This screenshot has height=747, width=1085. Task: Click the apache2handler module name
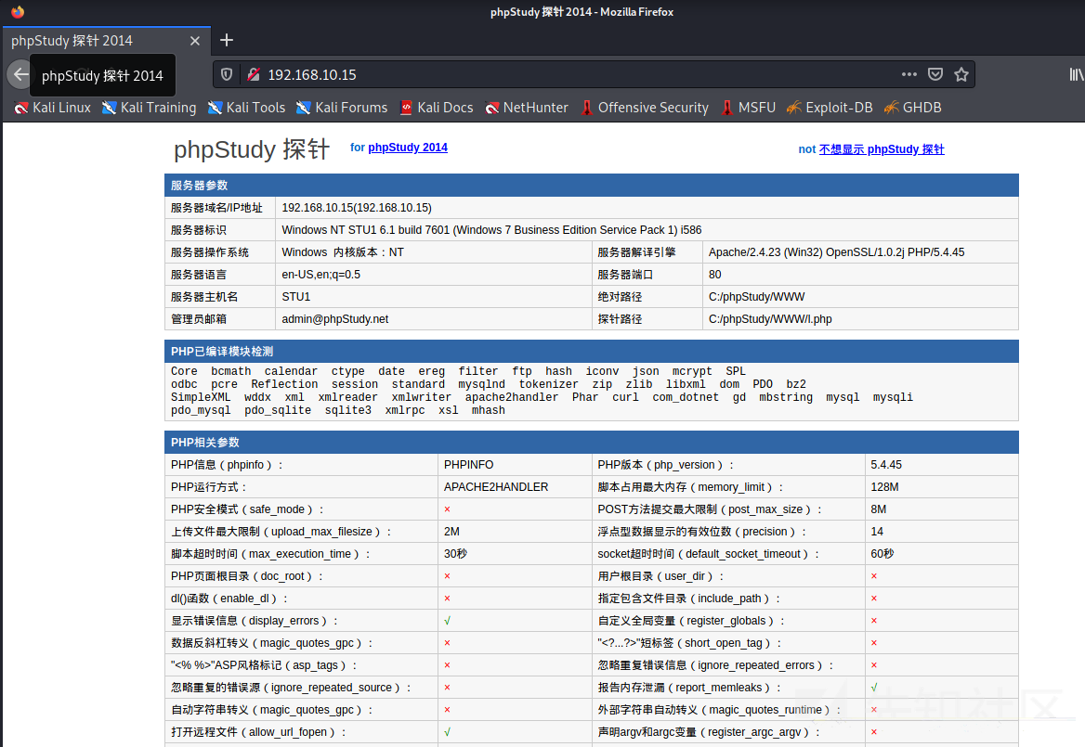tap(511, 397)
